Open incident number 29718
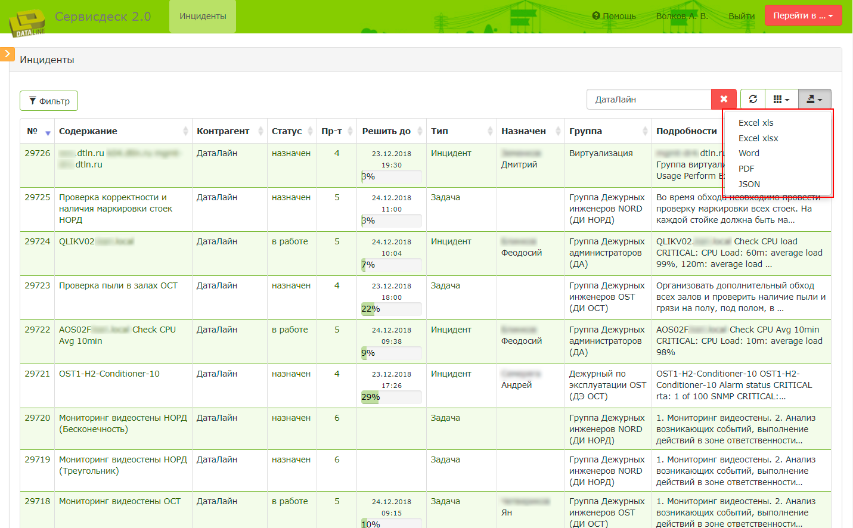This screenshot has width=853, height=528. pos(38,501)
